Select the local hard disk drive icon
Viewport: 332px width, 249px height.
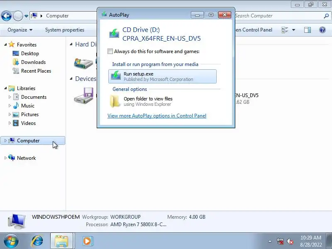click(83, 63)
